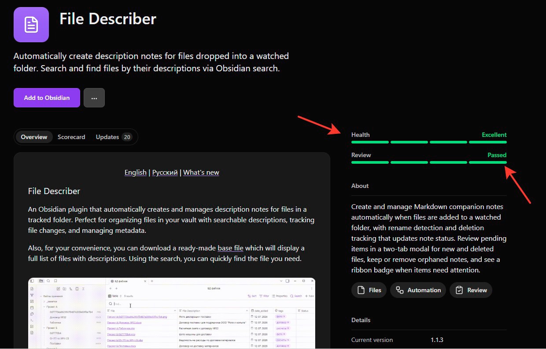Open the three-dots more options button
This screenshot has width=546, height=349.
94,98
